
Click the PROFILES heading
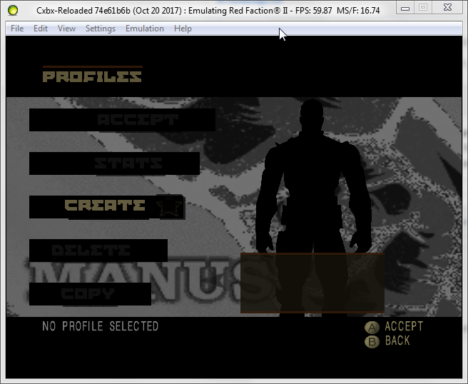click(92, 76)
